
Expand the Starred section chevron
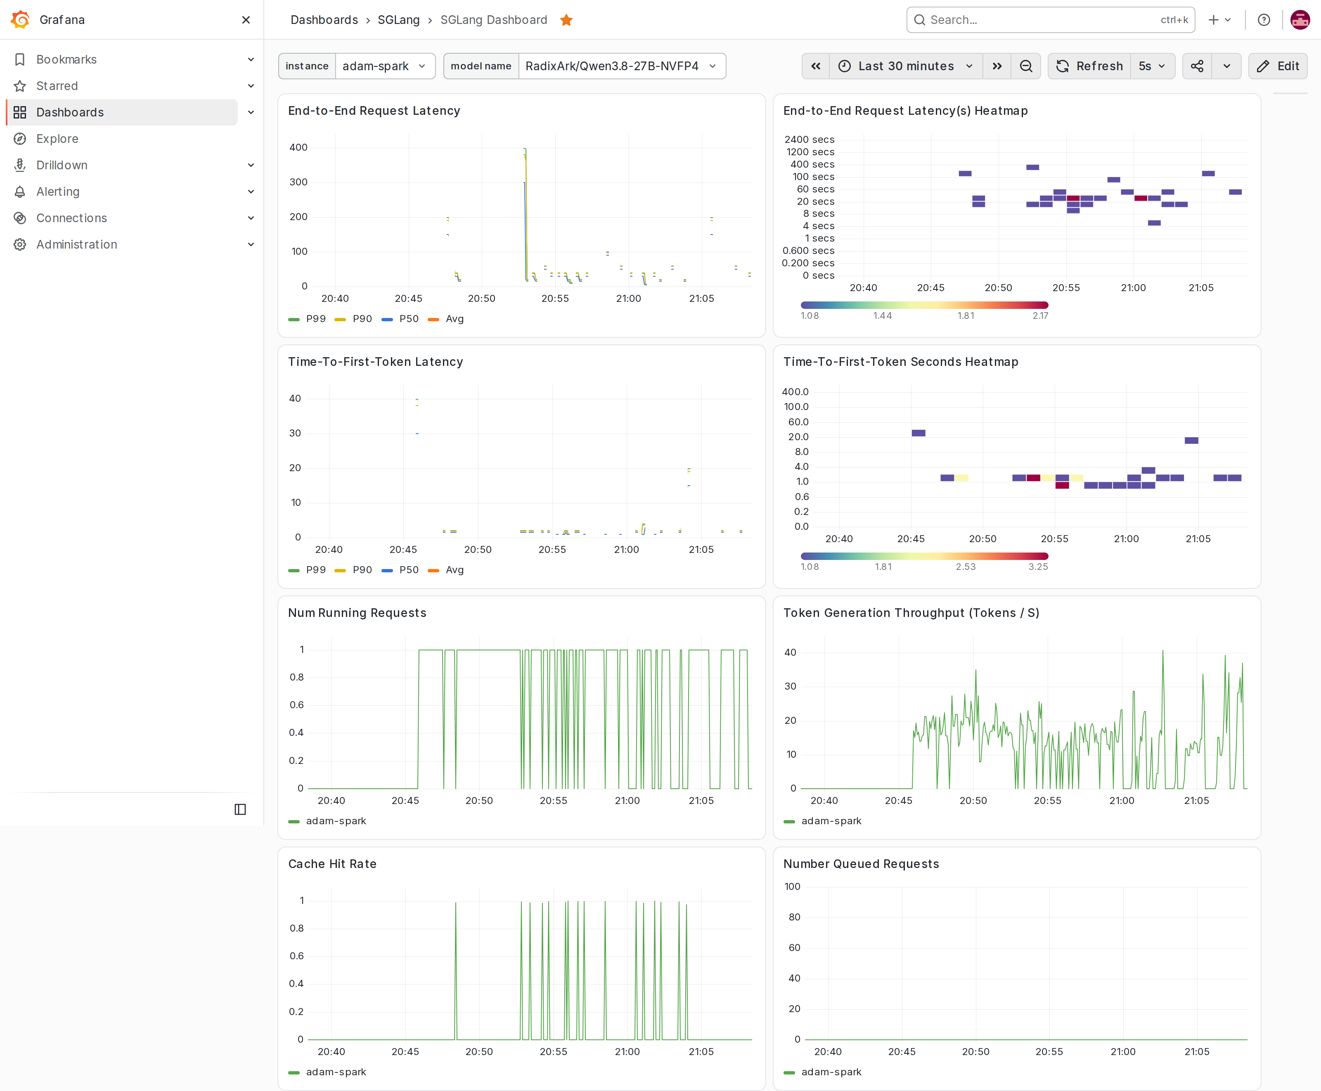tap(251, 85)
